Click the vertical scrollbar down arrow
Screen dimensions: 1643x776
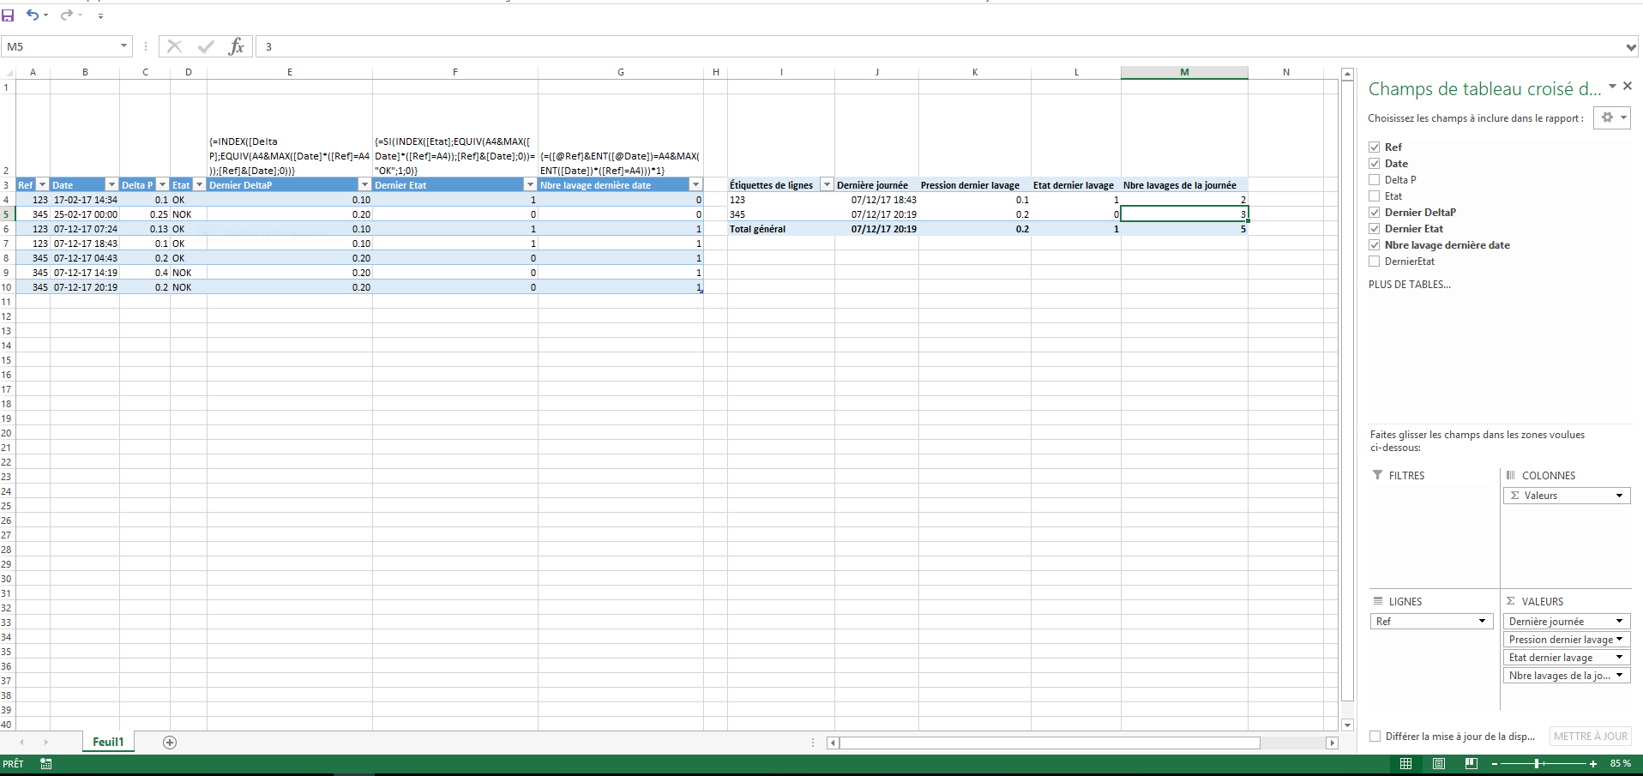click(x=1348, y=725)
